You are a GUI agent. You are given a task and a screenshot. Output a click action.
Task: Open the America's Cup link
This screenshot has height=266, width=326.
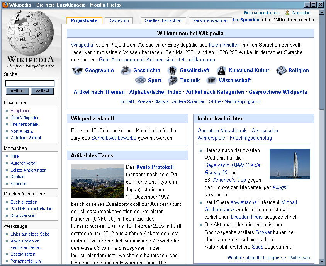[229, 180]
